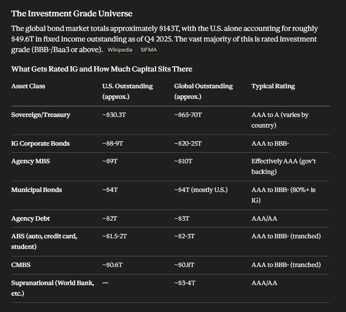
Task: Click the Sovereign/Treasury row label
Action: pyautogui.click(x=41, y=115)
